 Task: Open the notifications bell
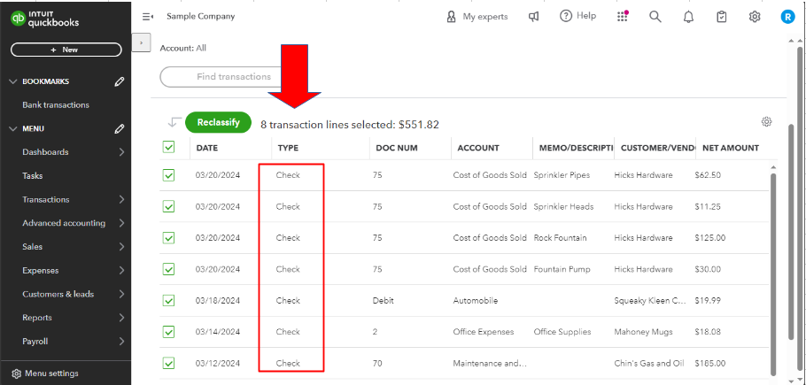(x=688, y=17)
